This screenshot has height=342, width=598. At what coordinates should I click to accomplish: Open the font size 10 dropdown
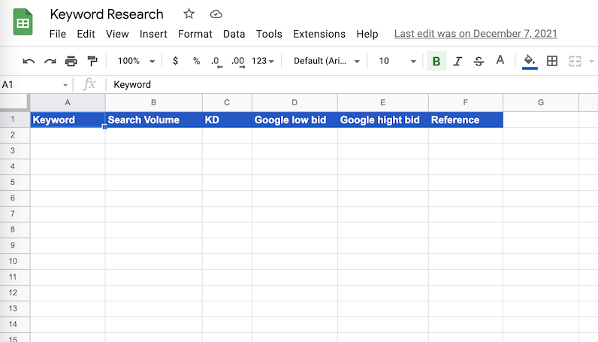(395, 62)
